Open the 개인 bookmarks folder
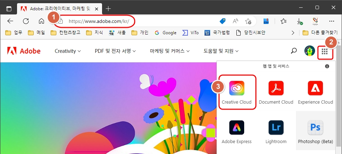The image size is (342, 154). [x=140, y=33]
